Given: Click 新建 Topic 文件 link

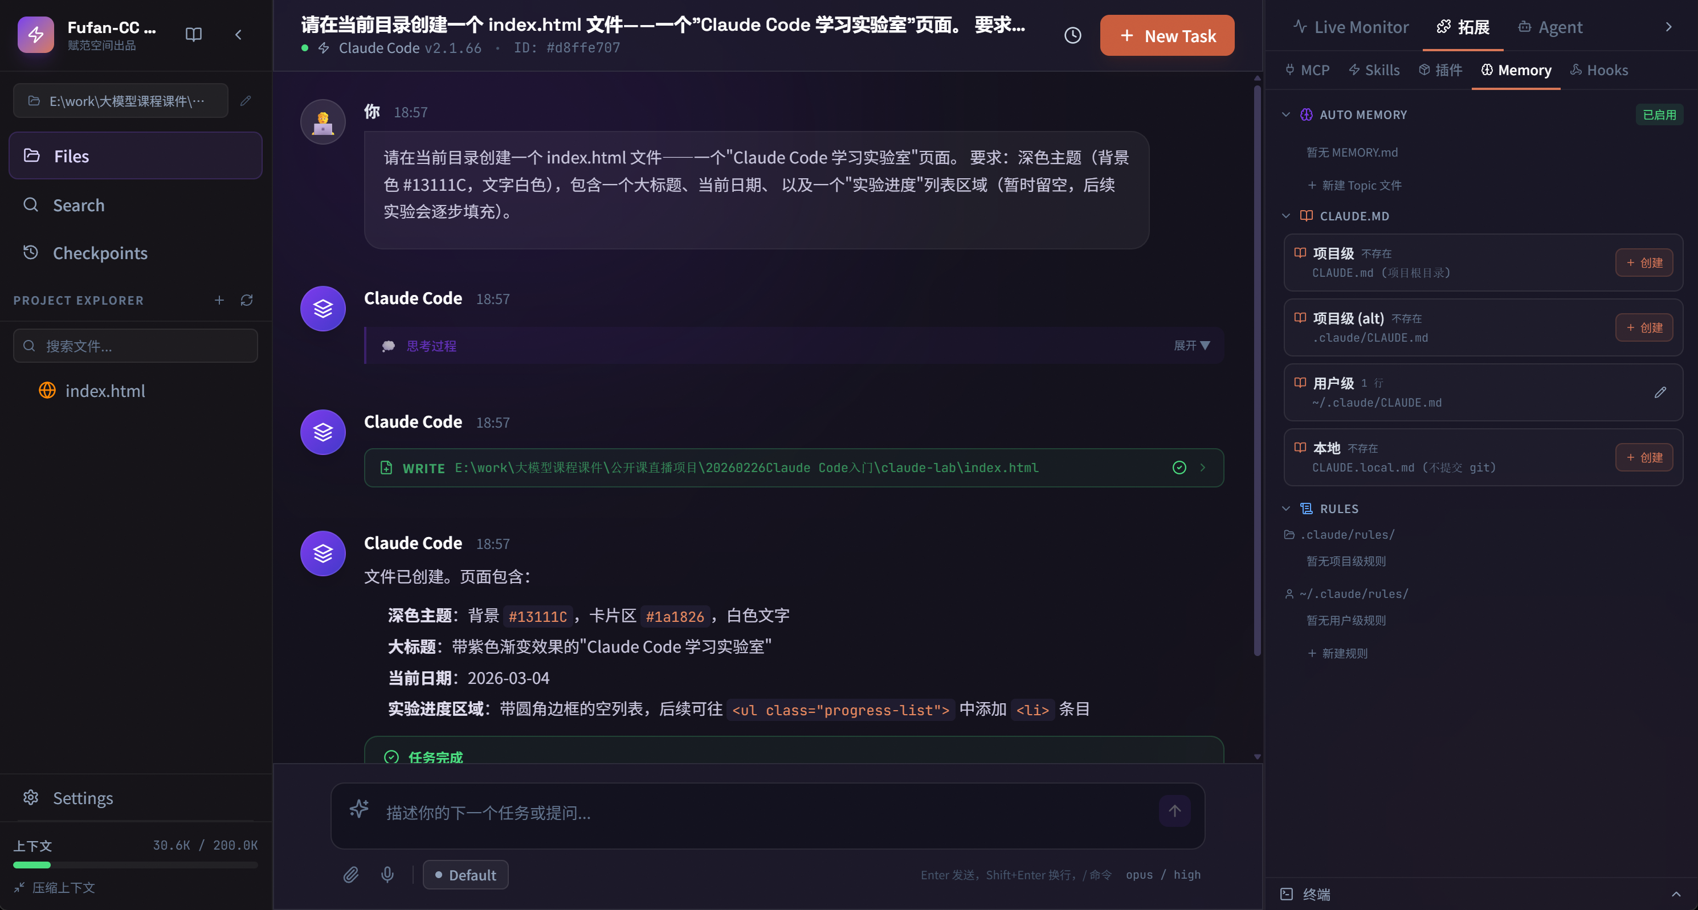Looking at the screenshot, I should click(x=1354, y=185).
